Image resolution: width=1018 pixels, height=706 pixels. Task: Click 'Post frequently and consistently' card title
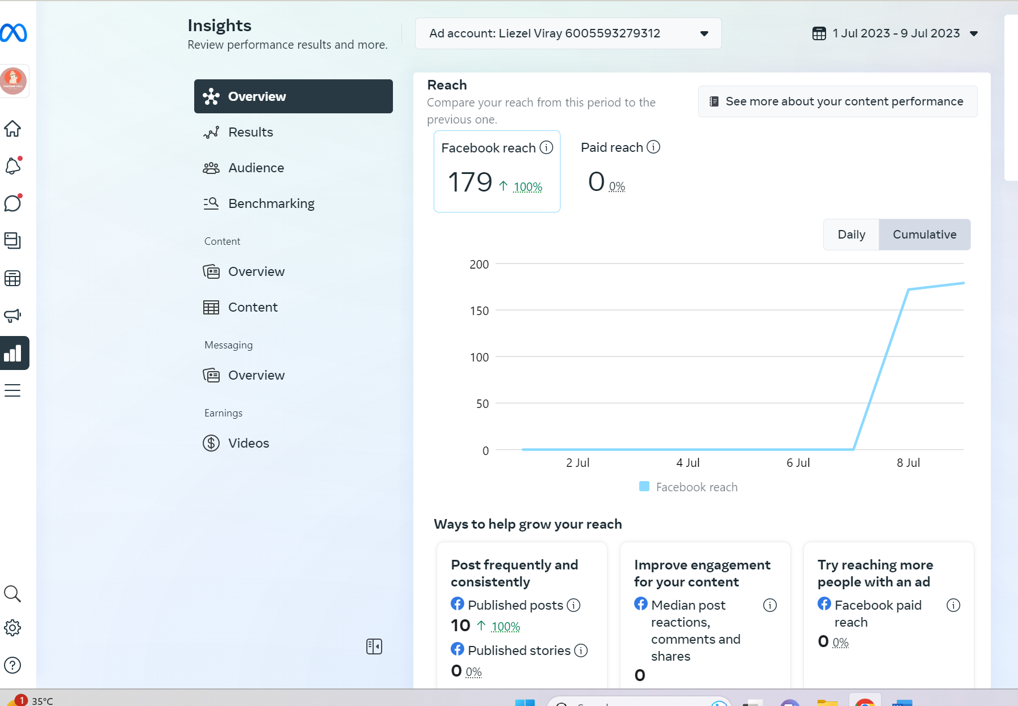tap(515, 573)
